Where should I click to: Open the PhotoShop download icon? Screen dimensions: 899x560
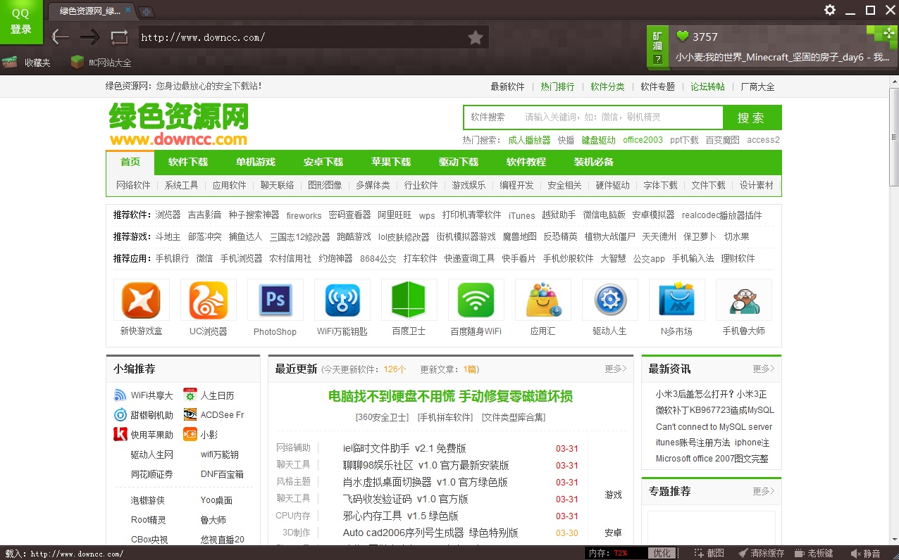[275, 298]
